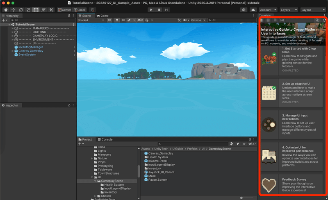Open custom editor tools wrench icon
Screen dimensions: 328x200
point(51,10)
